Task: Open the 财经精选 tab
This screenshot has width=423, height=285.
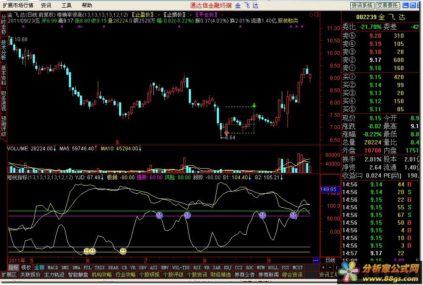Action: tap(221, 275)
